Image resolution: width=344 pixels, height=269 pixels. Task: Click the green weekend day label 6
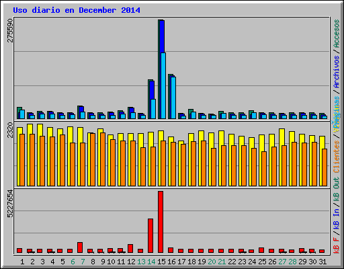pos(73,262)
